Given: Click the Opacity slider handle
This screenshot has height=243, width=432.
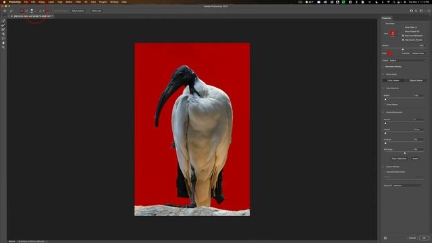Looking at the screenshot, I should (403, 49).
